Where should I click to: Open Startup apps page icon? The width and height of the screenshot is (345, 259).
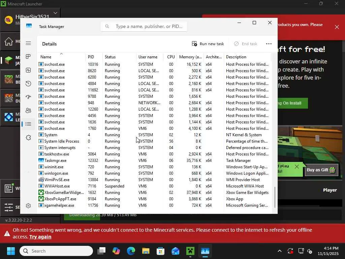(x=28, y=97)
